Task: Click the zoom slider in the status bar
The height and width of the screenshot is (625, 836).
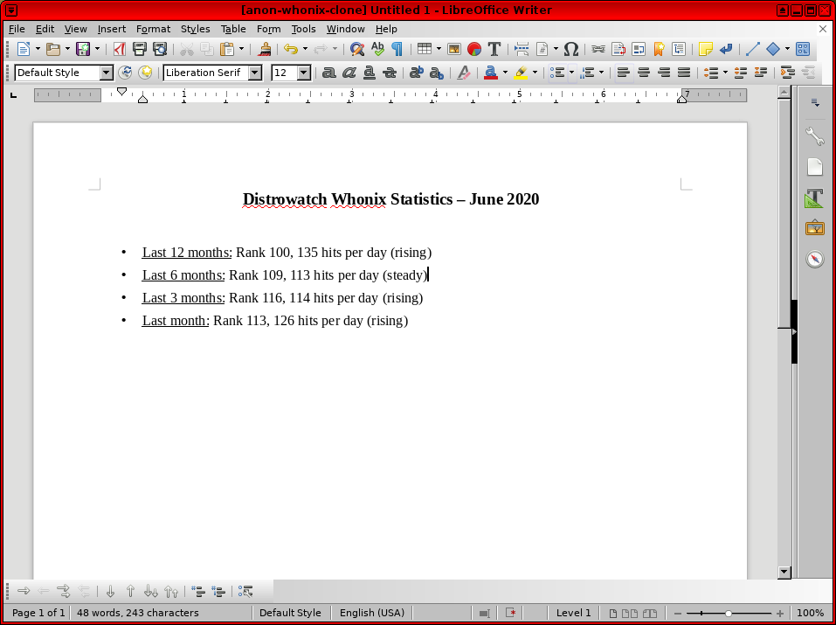Action: 729,613
